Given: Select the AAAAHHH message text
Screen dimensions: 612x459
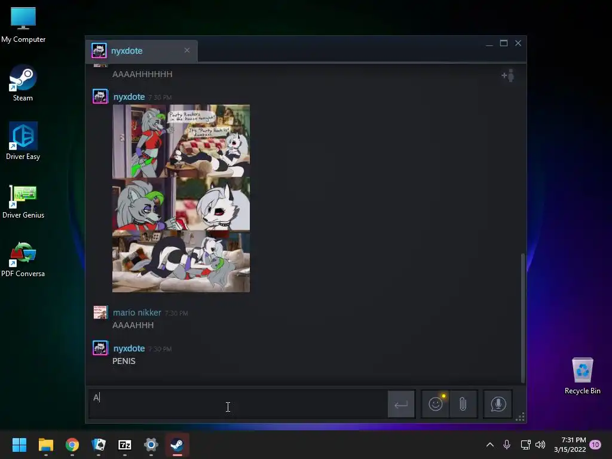Looking at the screenshot, I should [133, 325].
